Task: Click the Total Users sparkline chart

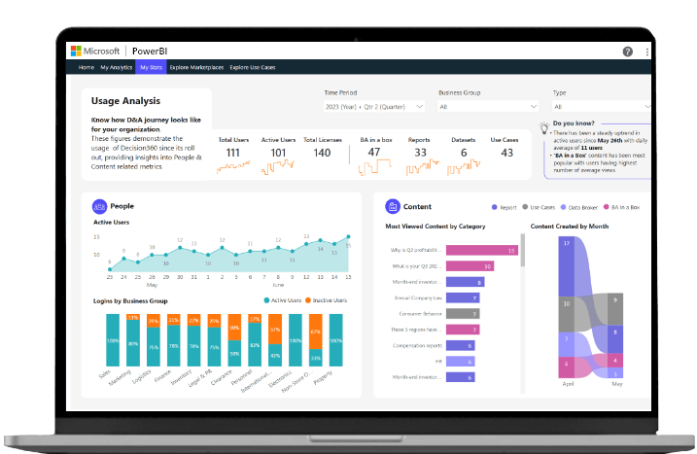Action: tap(232, 168)
